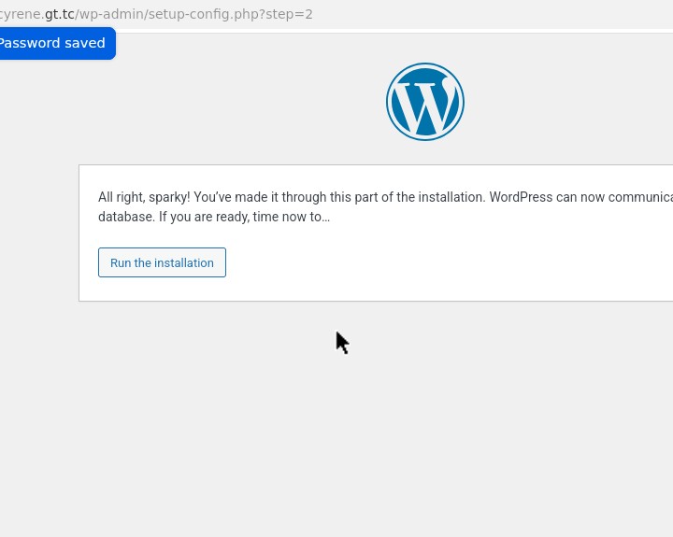Click the cyrene subdomain text in the URL
The image size is (673, 537).
point(21,14)
